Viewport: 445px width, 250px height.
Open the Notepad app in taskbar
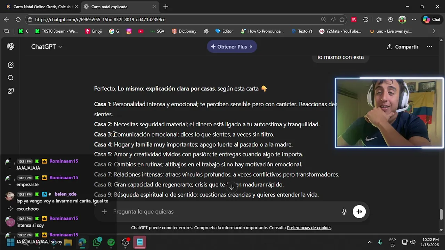pos(140,242)
